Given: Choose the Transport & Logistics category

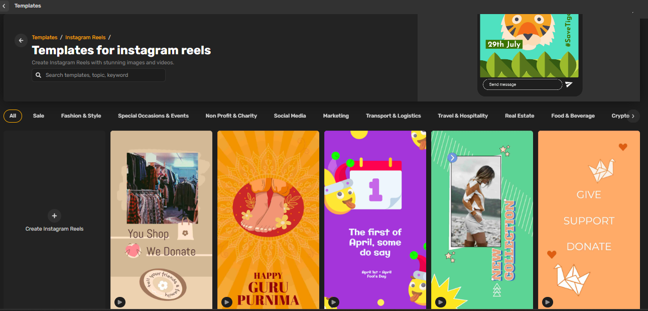Looking at the screenshot, I should [394, 116].
